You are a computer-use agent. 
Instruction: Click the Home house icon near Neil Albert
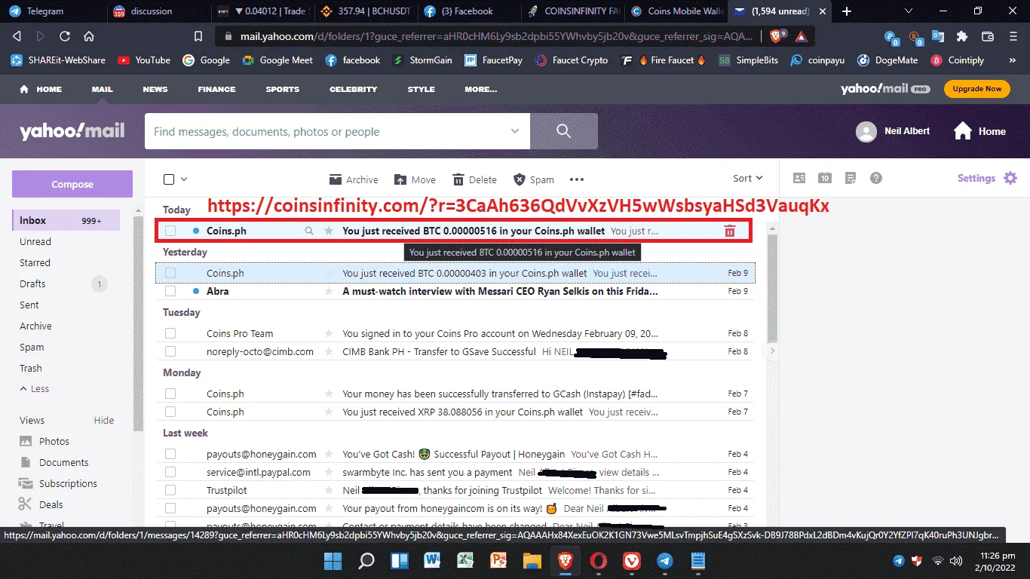(963, 131)
